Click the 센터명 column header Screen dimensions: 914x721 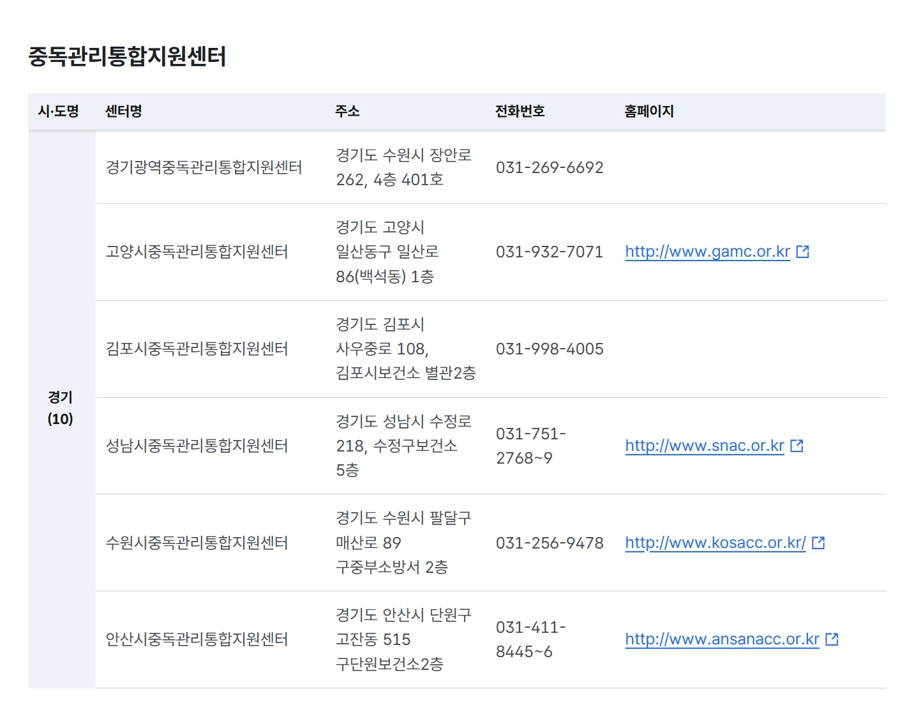point(124,110)
